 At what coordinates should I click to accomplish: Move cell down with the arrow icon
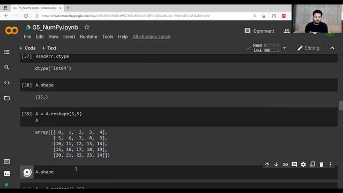tap(276, 165)
